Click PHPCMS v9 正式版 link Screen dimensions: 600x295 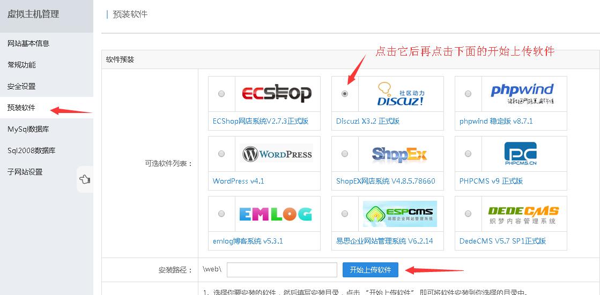(x=491, y=181)
